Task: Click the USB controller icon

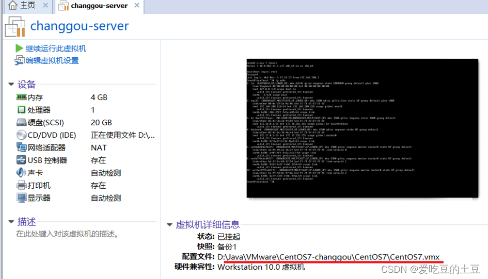Action: point(21,160)
